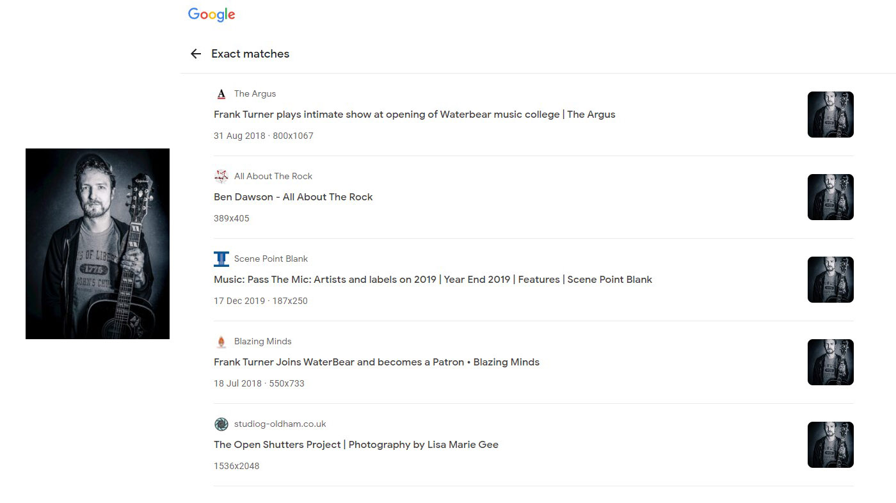Click the thumbnail for The Argus result
This screenshot has height=503, width=896.
[830, 115]
